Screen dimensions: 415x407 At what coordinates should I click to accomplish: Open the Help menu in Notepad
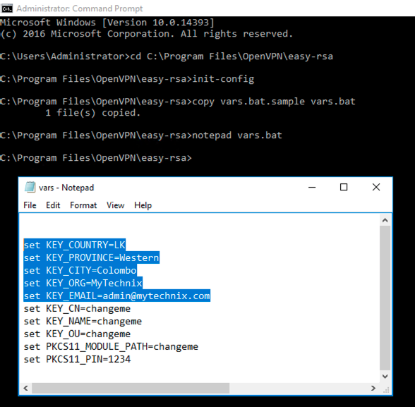coord(143,205)
